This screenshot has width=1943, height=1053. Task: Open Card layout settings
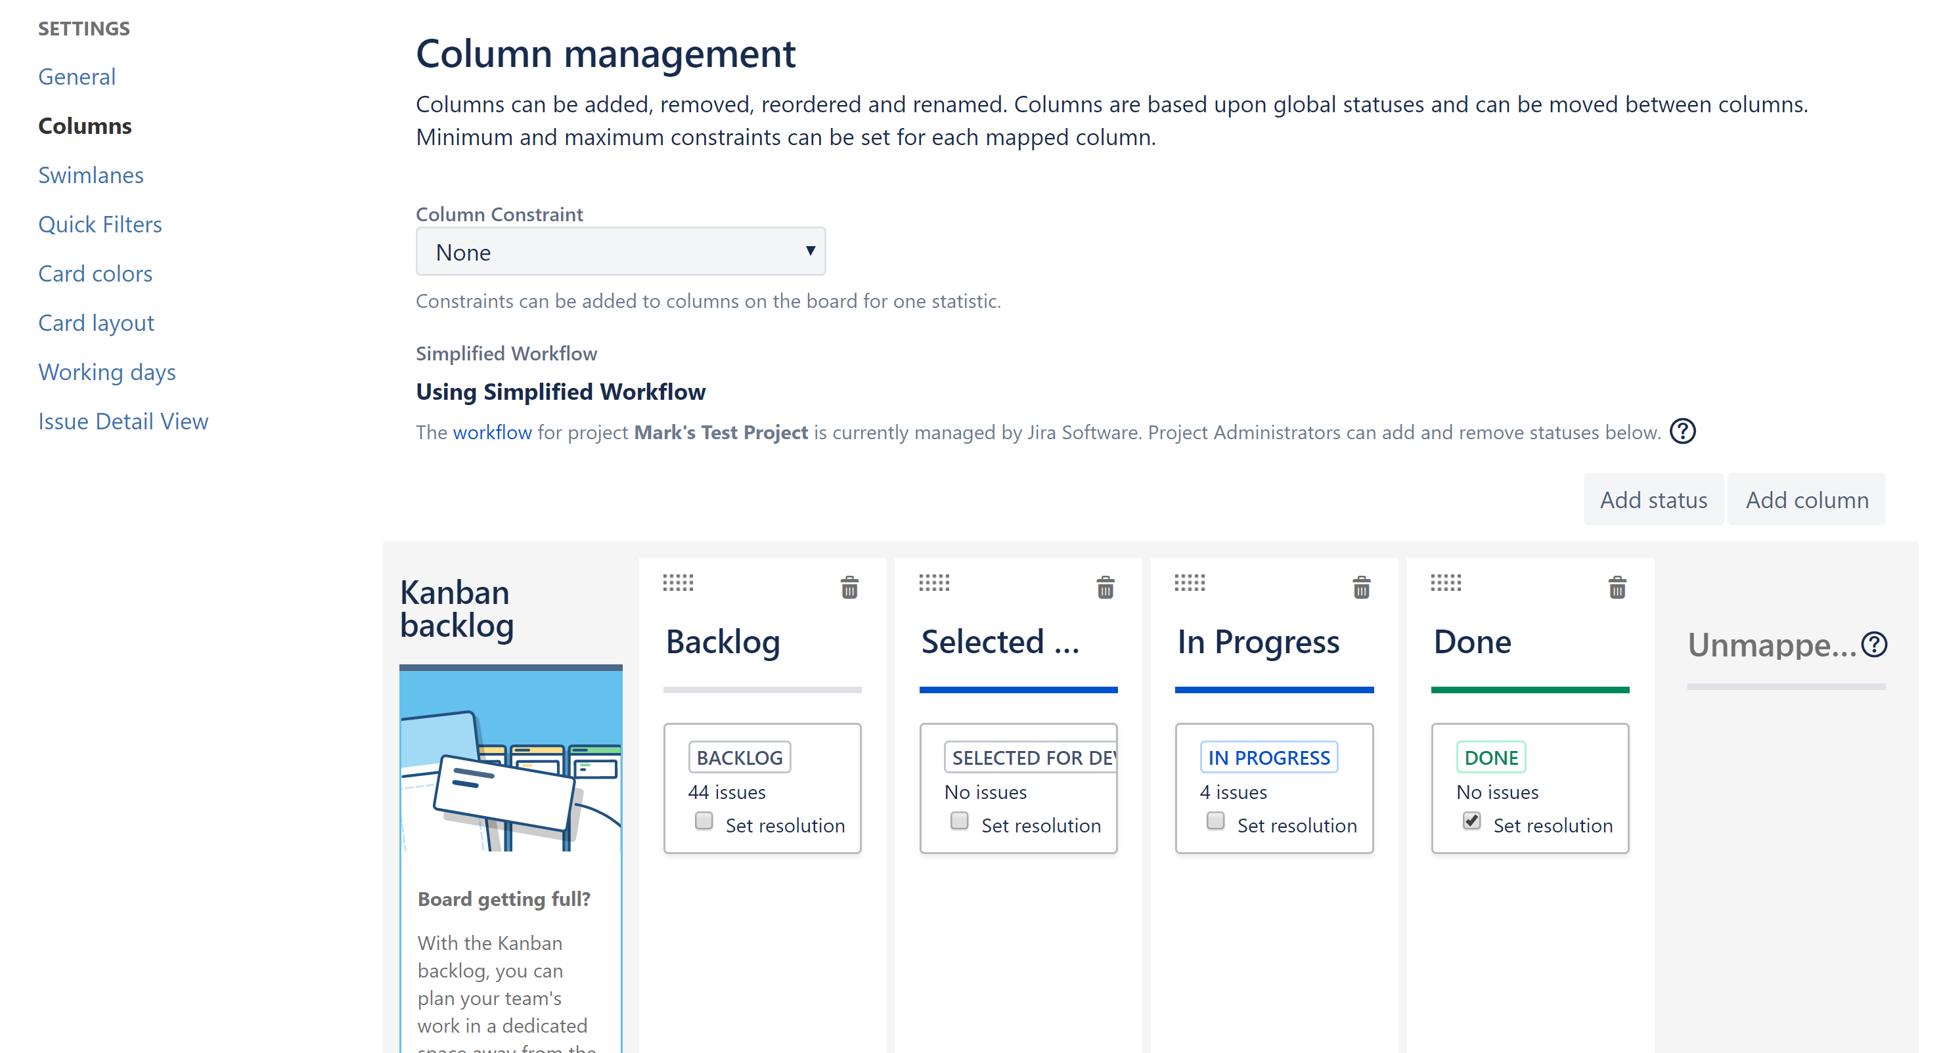97,324
